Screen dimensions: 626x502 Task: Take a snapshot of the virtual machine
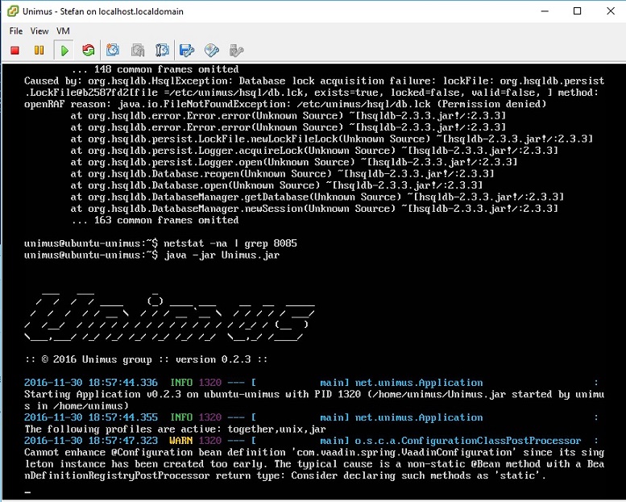pyautogui.click(x=113, y=50)
